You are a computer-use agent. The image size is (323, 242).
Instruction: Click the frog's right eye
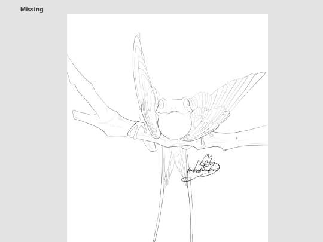coord(186,103)
